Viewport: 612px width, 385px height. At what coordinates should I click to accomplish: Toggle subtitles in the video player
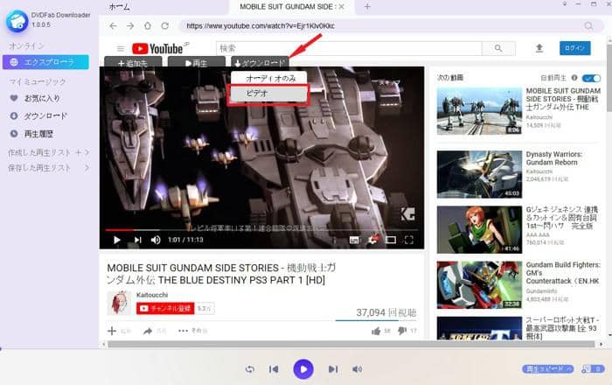[x=354, y=240]
